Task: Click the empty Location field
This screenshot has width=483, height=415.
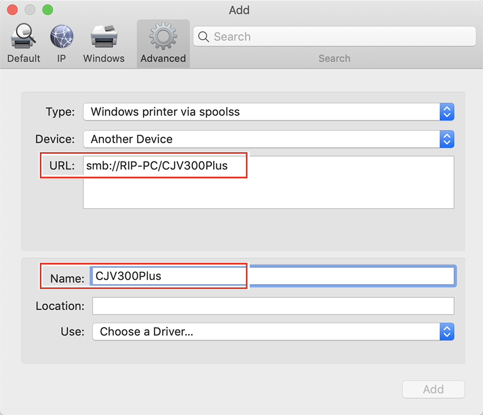Action: [x=273, y=306]
